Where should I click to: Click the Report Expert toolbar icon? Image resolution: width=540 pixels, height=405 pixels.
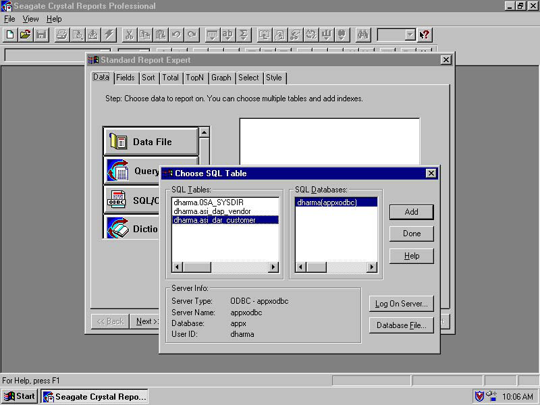coord(265,35)
